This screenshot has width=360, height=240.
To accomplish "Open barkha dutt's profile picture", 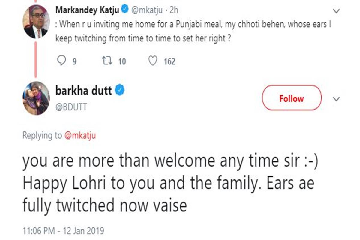I will pyautogui.click(x=36, y=98).
